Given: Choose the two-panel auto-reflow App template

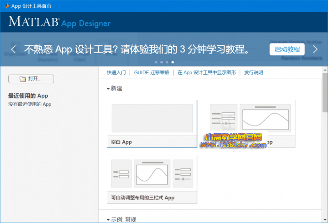Looking at the screenshot, I should coord(250,124).
